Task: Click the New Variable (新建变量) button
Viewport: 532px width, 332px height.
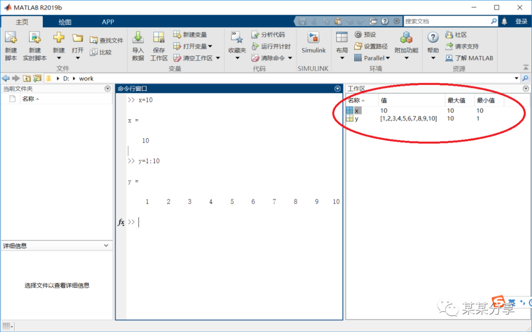Action: coord(190,34)
